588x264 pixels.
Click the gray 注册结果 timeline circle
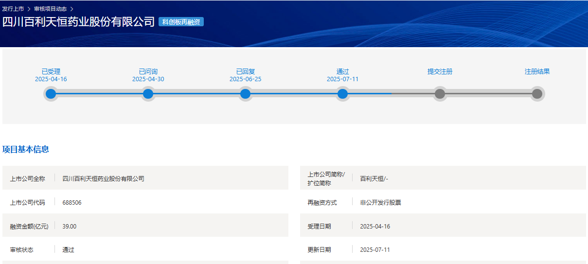point(537,94)
